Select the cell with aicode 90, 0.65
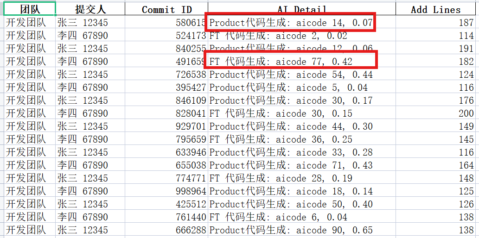 [x=291, y=230]
